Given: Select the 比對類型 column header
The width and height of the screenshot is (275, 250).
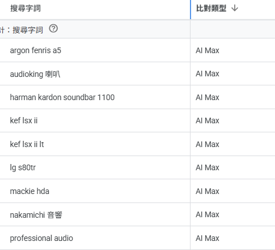Looking at the screenshot, I should 211,8.
